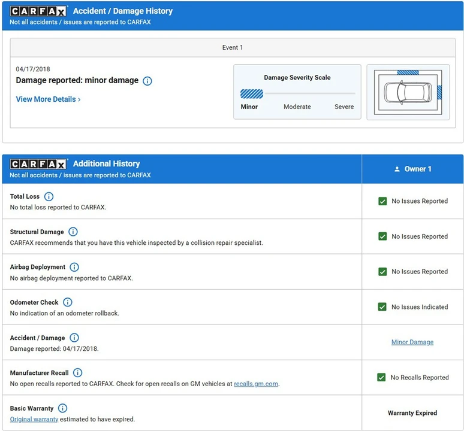This screenshot has width=464, height=431.
Task: Click the Owner 1 person icon
Action: pos(397,169)
